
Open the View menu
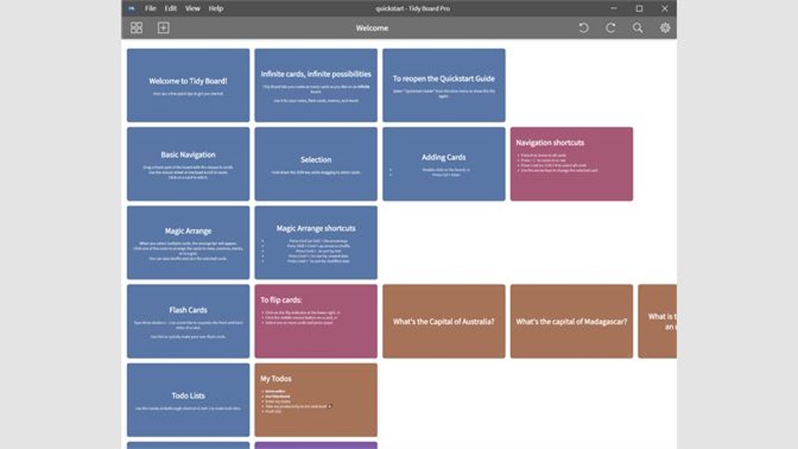tap(192, 8)
